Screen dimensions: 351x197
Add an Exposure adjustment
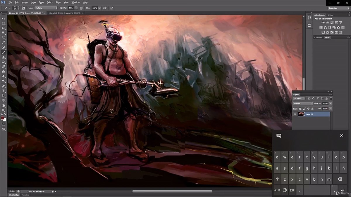click(x=336, y=22)
